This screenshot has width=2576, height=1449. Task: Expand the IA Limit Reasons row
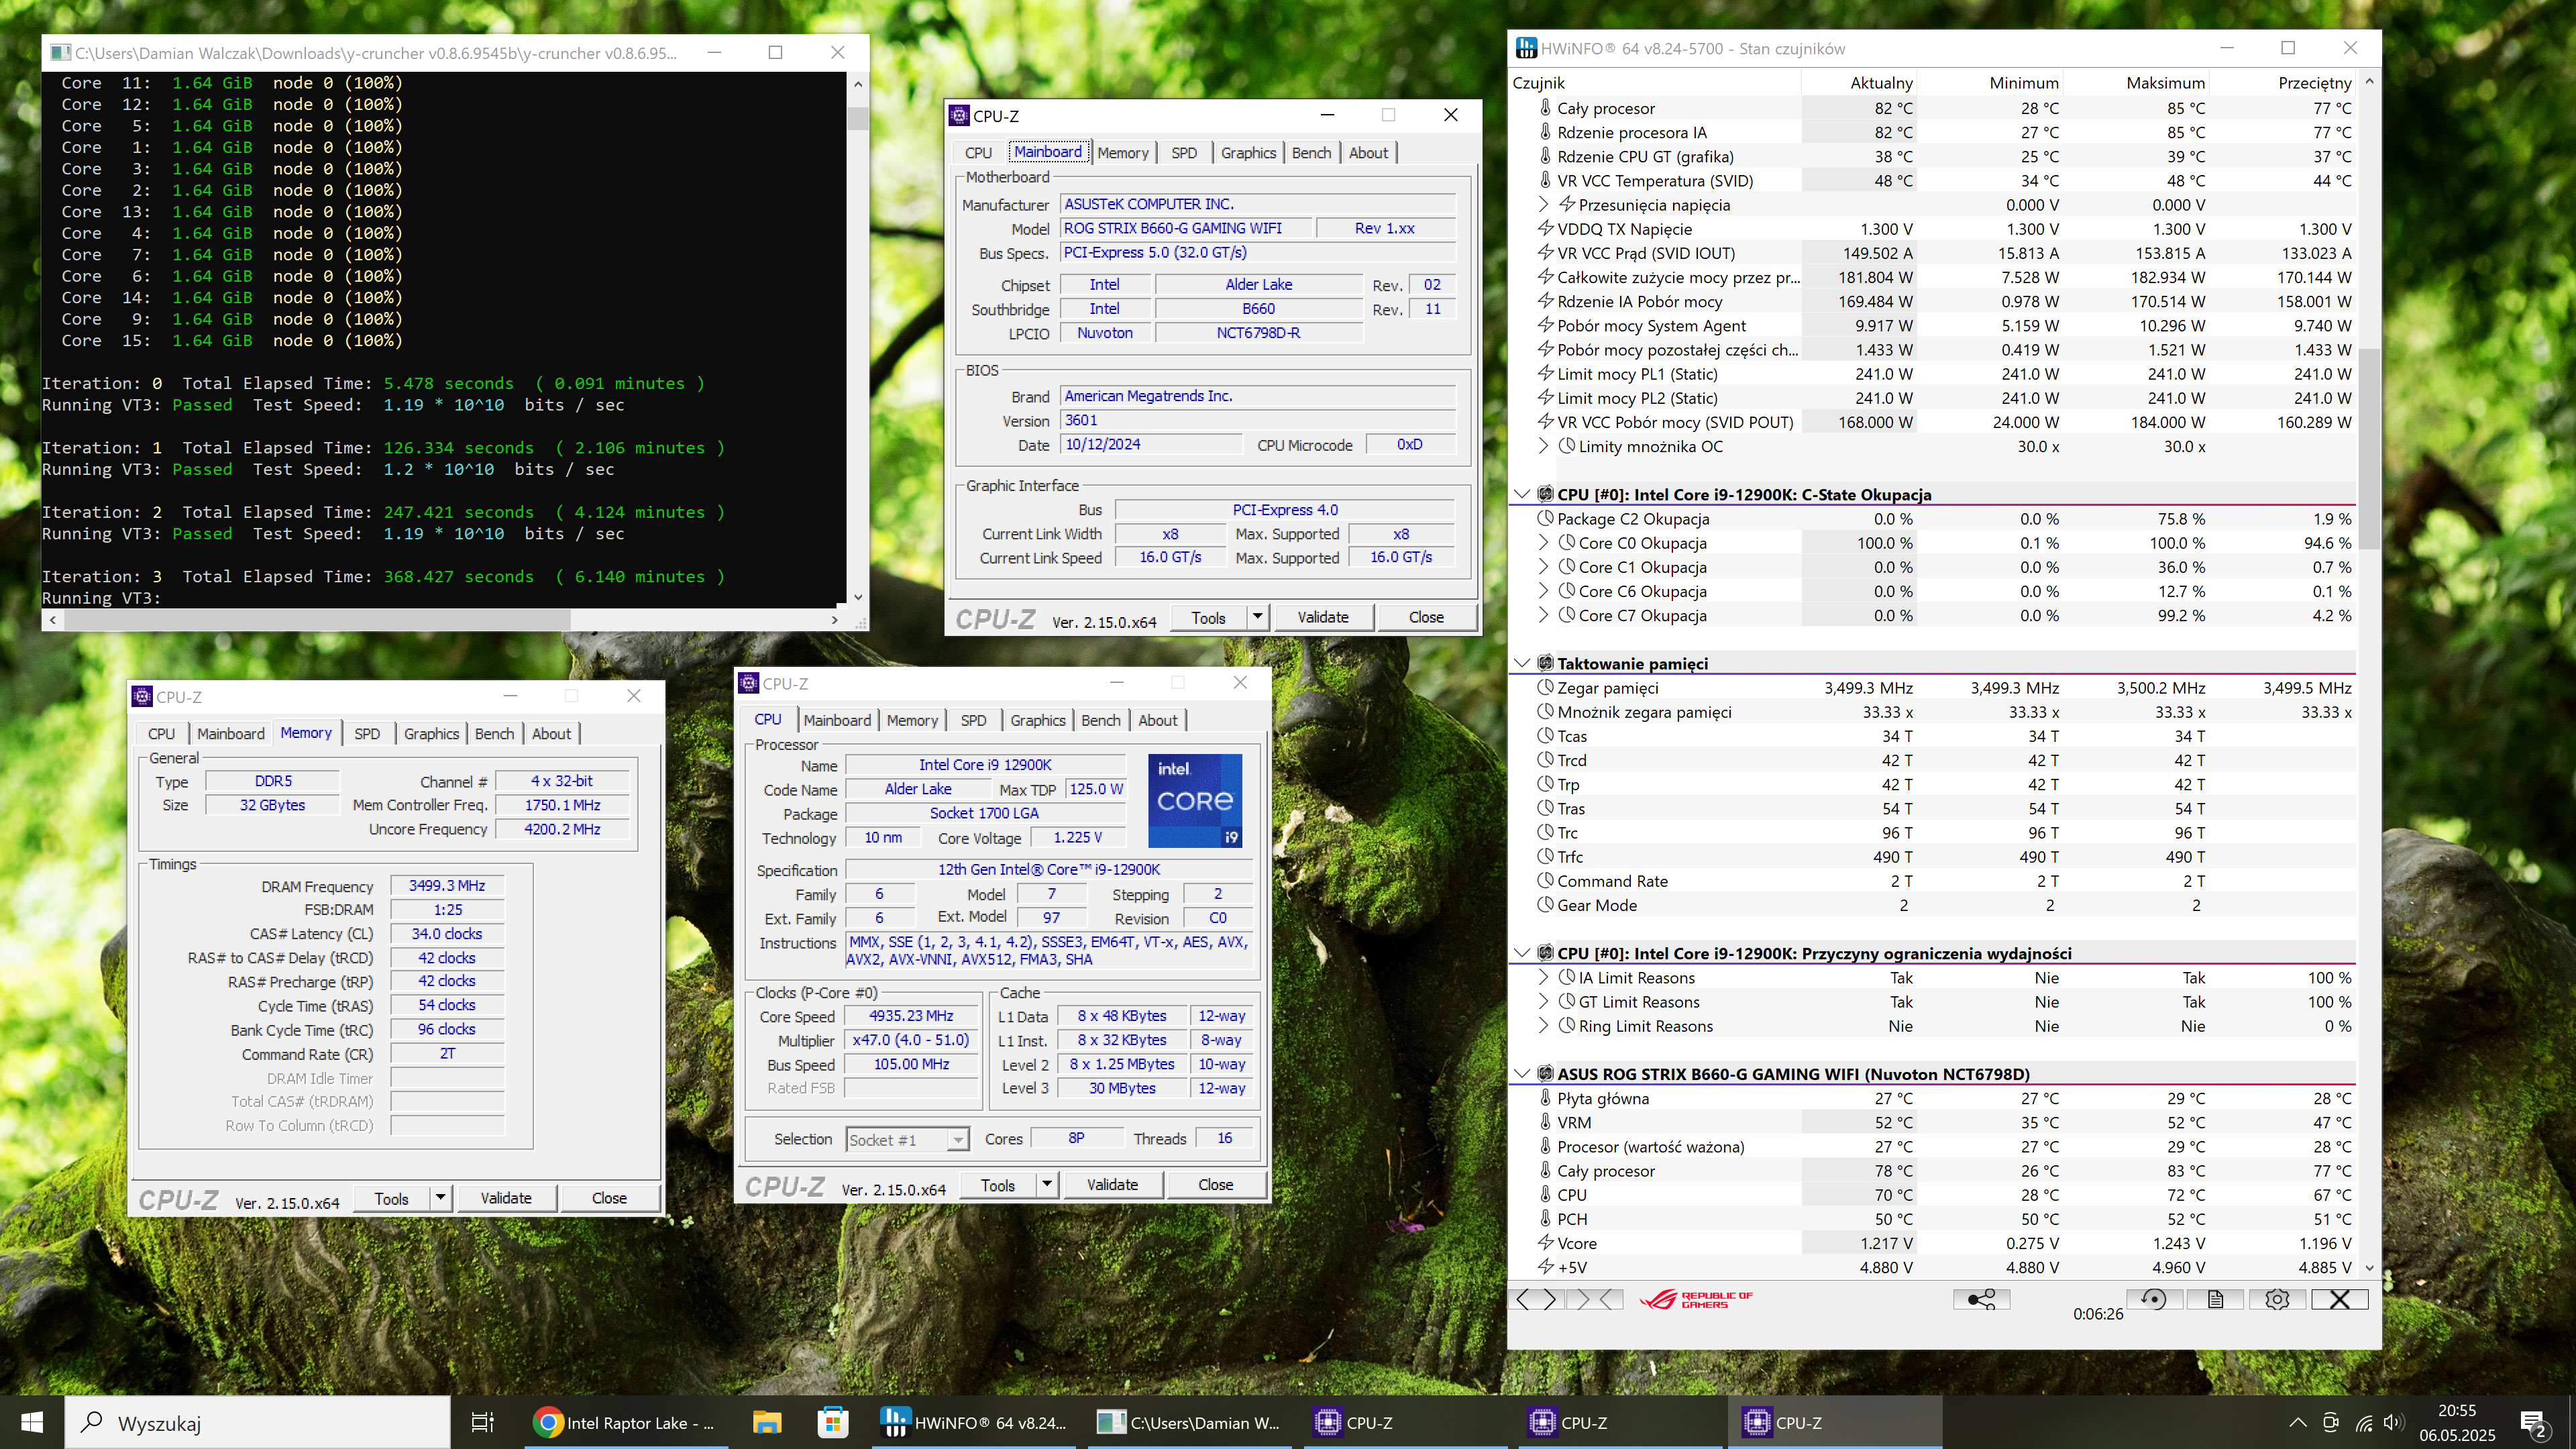click(x=1543, y=977)
